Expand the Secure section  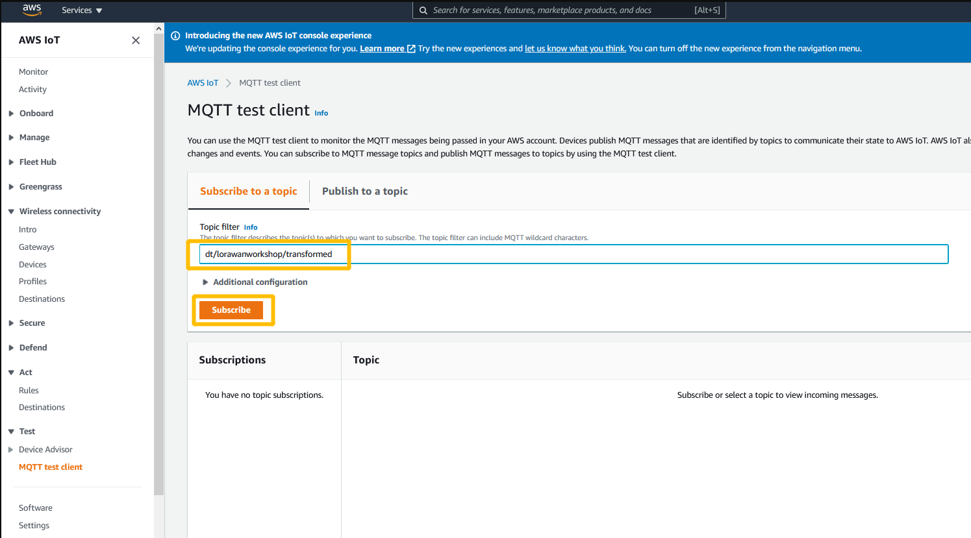(x=11, y=323)
